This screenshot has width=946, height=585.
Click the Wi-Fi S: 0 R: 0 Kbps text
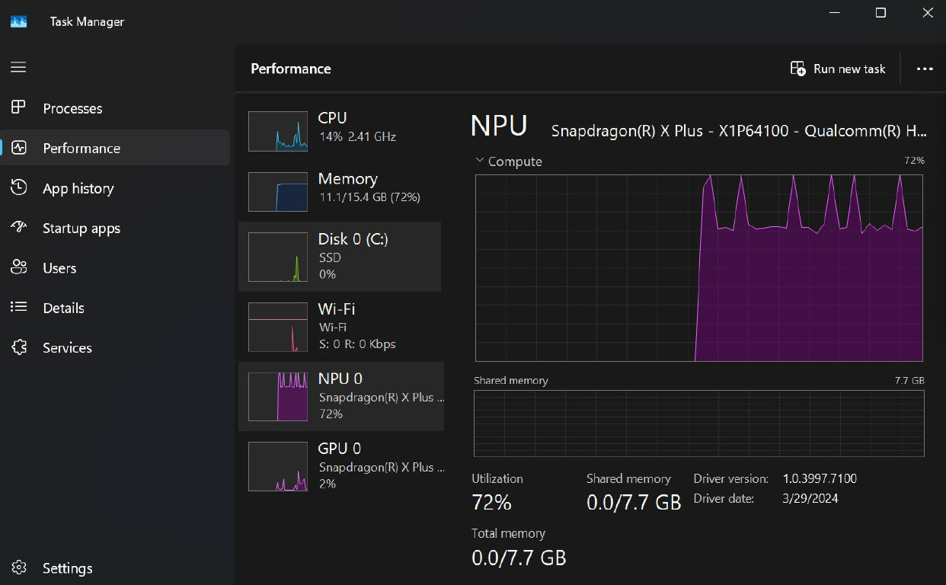point(357,344)
